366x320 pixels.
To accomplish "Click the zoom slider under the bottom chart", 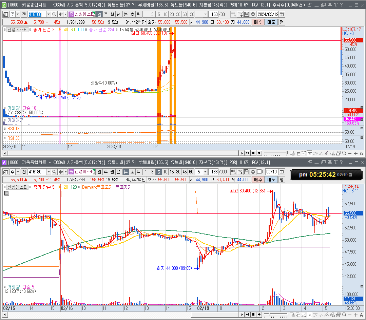I will [x=276, y=315].
